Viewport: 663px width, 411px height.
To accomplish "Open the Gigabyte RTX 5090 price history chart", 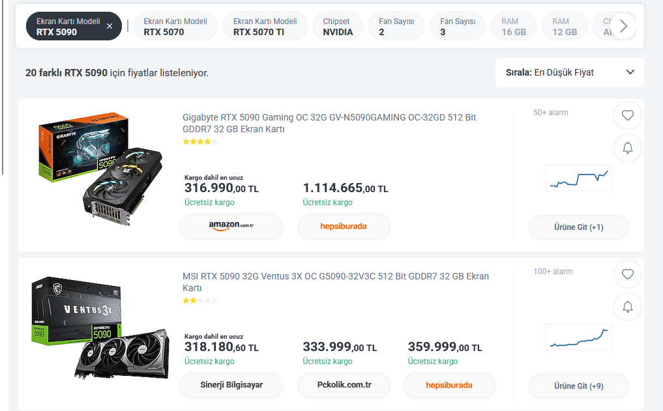I will click(x=578, y=178).
